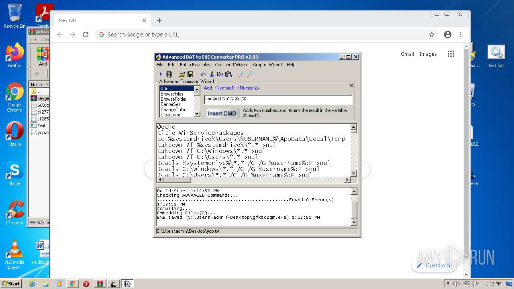The width and height of the screenshot is (514, 289).
Task: Select keygen item in the WinRAR file list
Action: (x=40, y=98)
